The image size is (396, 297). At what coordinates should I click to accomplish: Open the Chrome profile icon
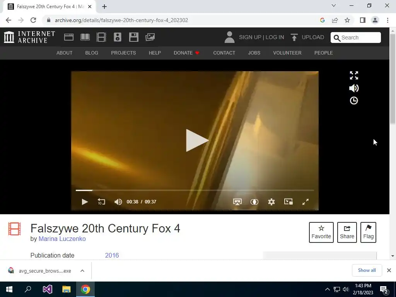point(375,20)
